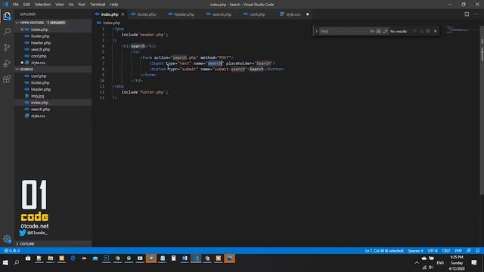The width and height of the screenshot is (484, 272).
Task: Select footer.php in Open Editors
Action: [x=53, y=36]
